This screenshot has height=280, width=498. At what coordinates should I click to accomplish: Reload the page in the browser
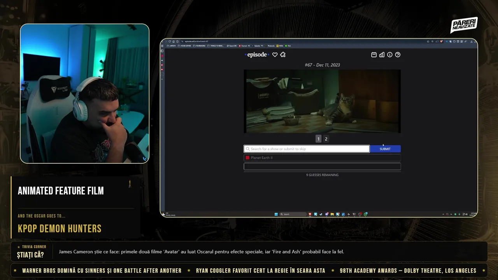tap(170, 42)
